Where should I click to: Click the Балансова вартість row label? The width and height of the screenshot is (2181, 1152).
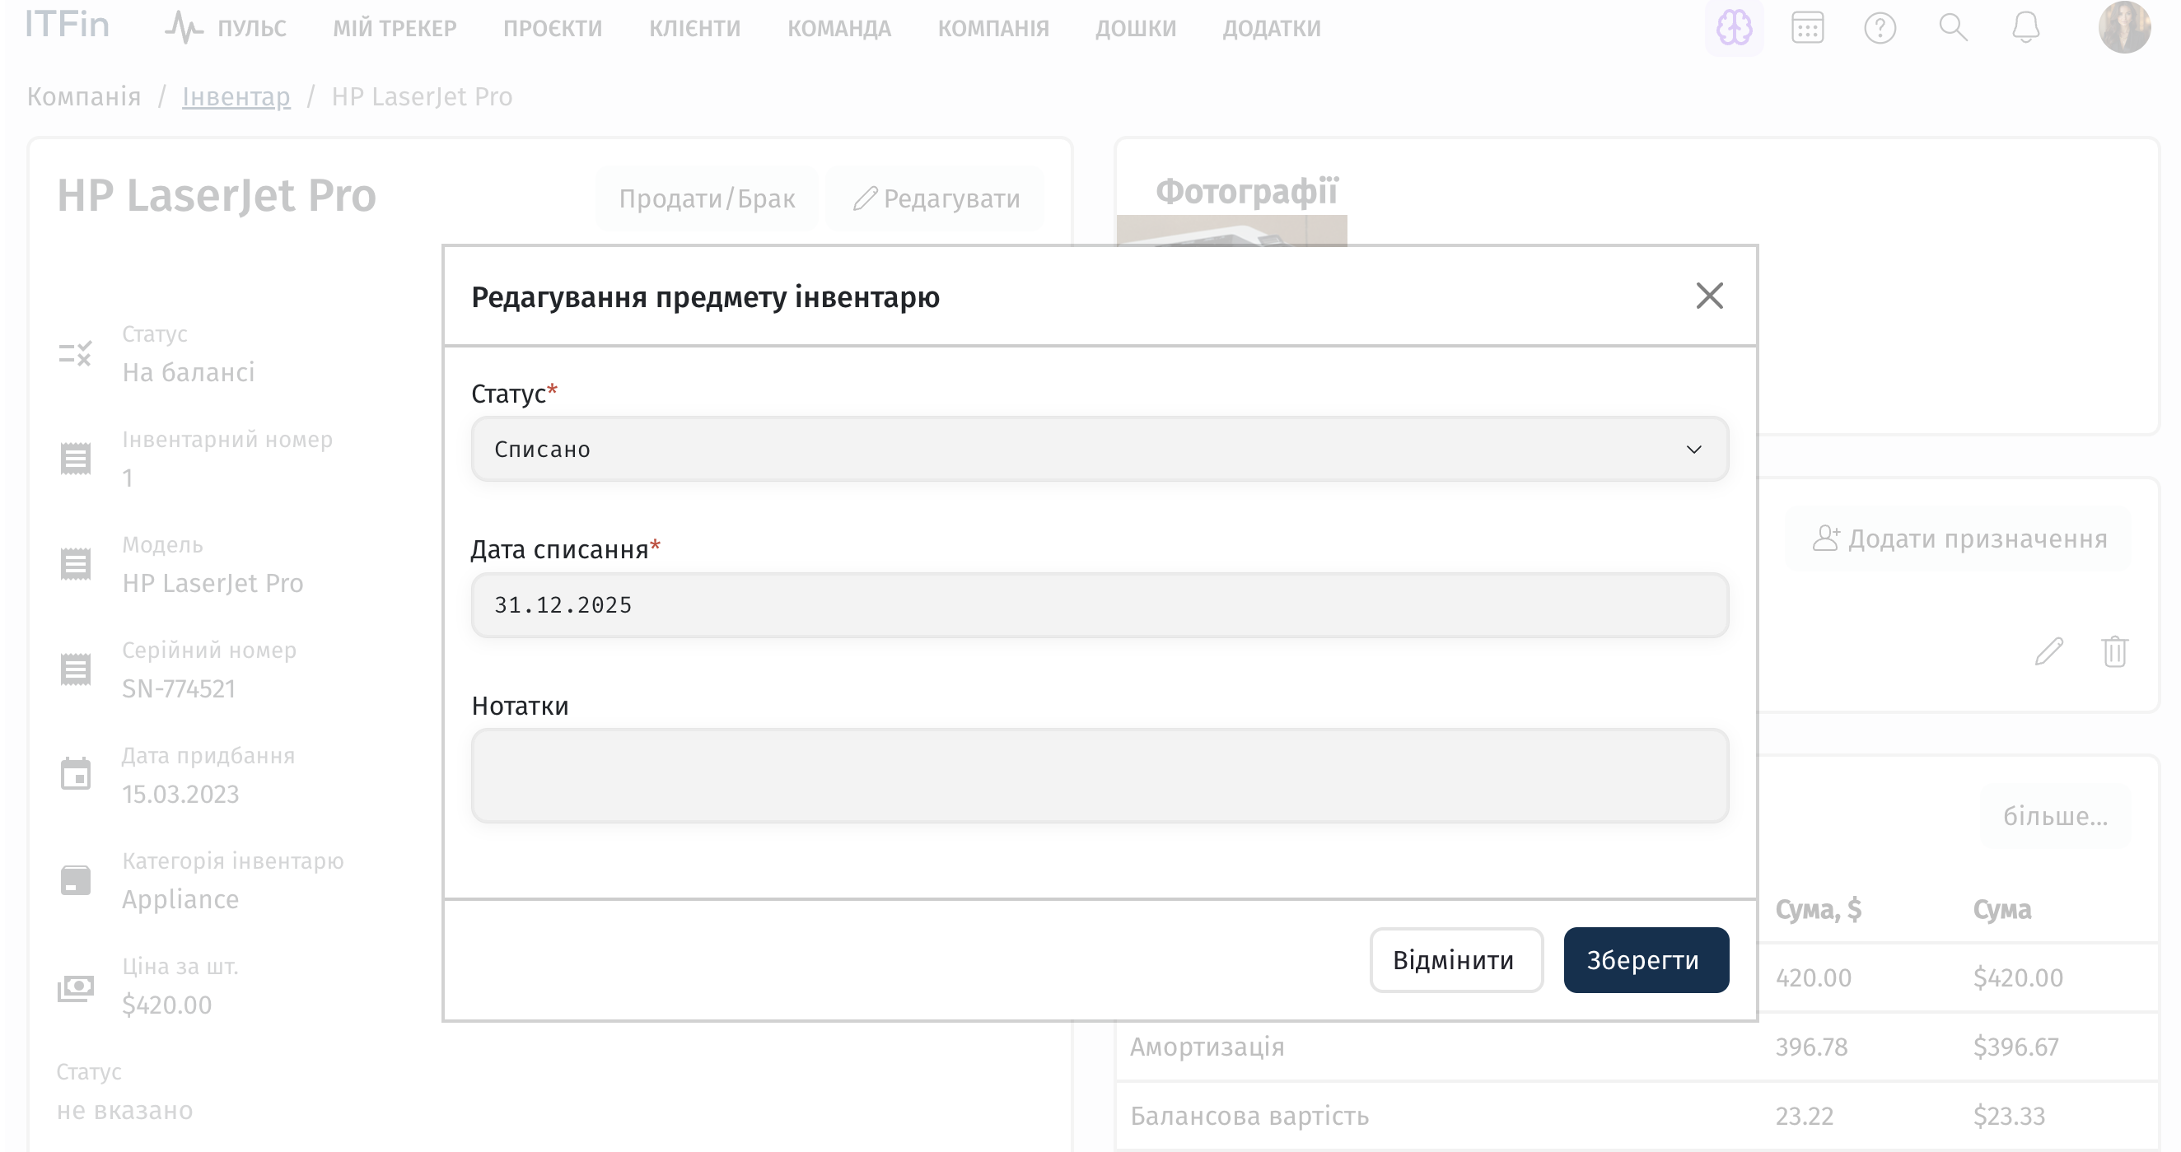click(x=1249, y=1117)
